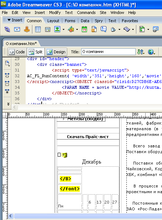This screenshot has height=220, width=162.
Task: Click the Email Link icon
Action: 17,29
